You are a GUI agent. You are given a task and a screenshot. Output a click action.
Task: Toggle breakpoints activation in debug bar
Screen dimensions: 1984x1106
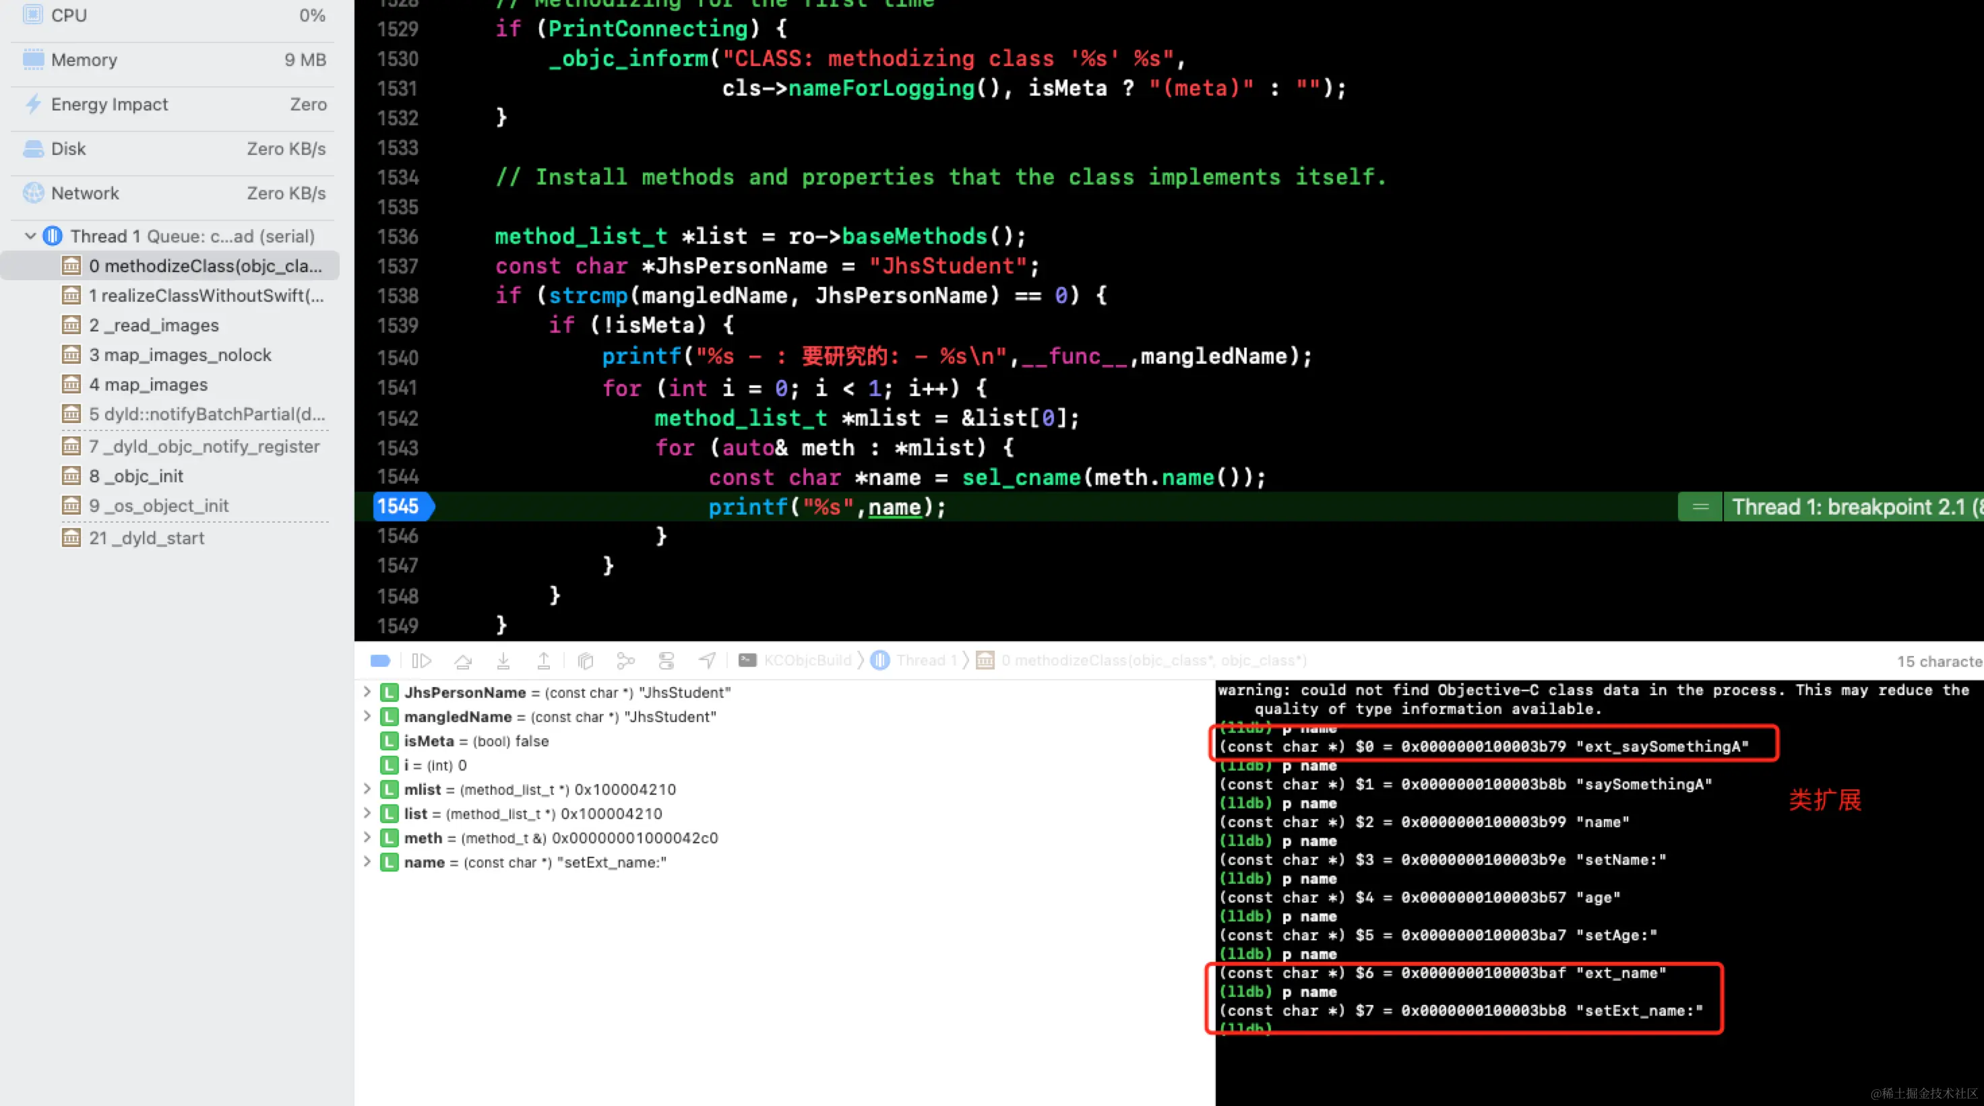tap(381, 660)
